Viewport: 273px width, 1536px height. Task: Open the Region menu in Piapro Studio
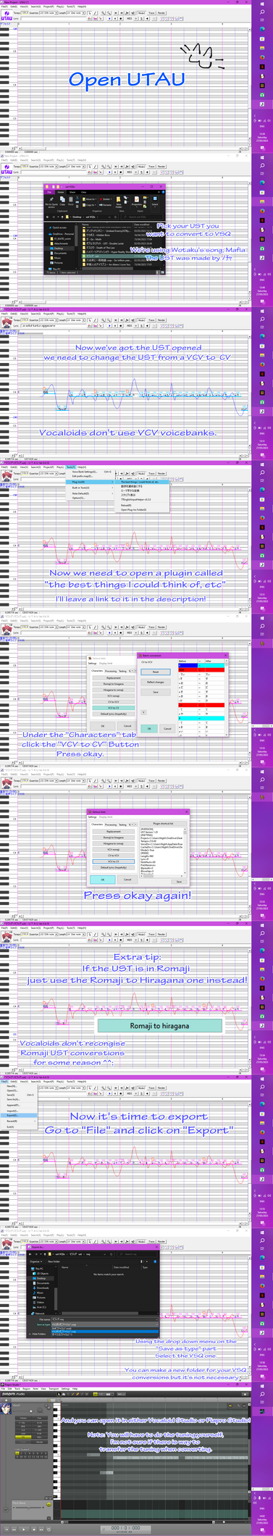26,1389
